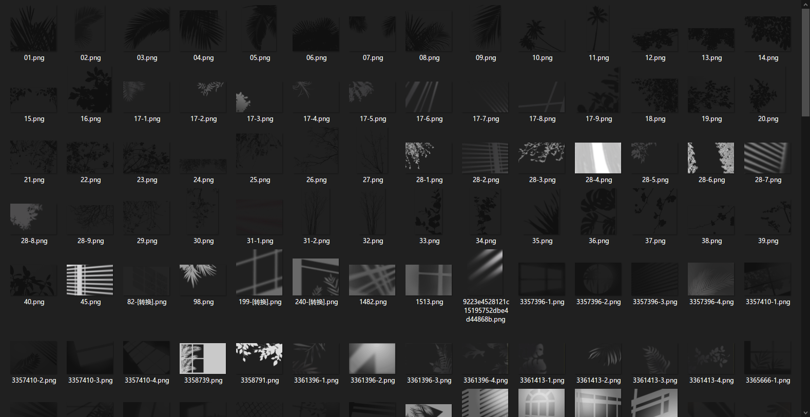Click the file name 09.png
Viewport: 810px width, 417px height.
pyautogui.click(x=486, y=58)
